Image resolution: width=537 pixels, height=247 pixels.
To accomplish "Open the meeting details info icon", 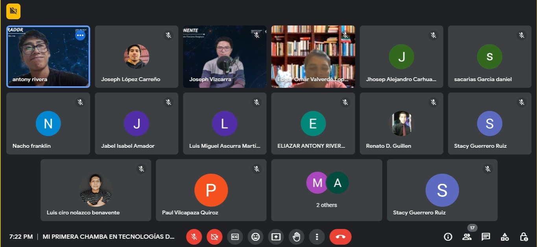I will click(x=448, y=237).
